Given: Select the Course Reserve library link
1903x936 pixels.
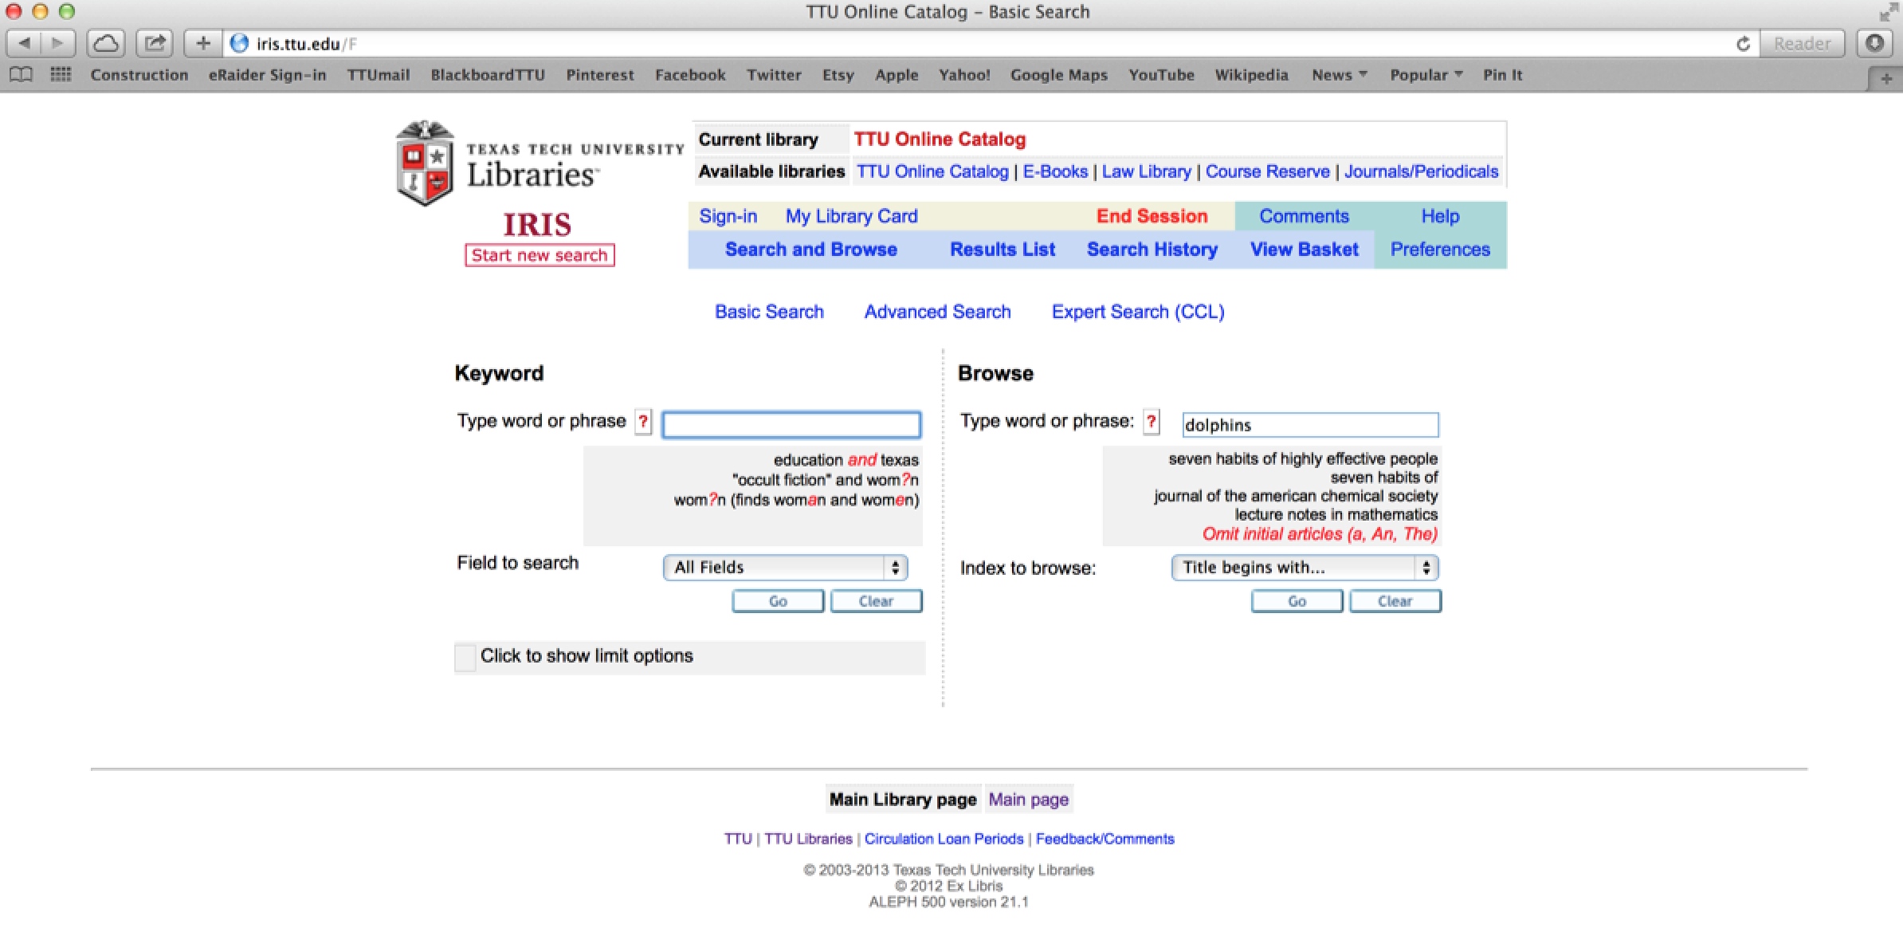Looking at the screenshot, I should click(1267, 171).
